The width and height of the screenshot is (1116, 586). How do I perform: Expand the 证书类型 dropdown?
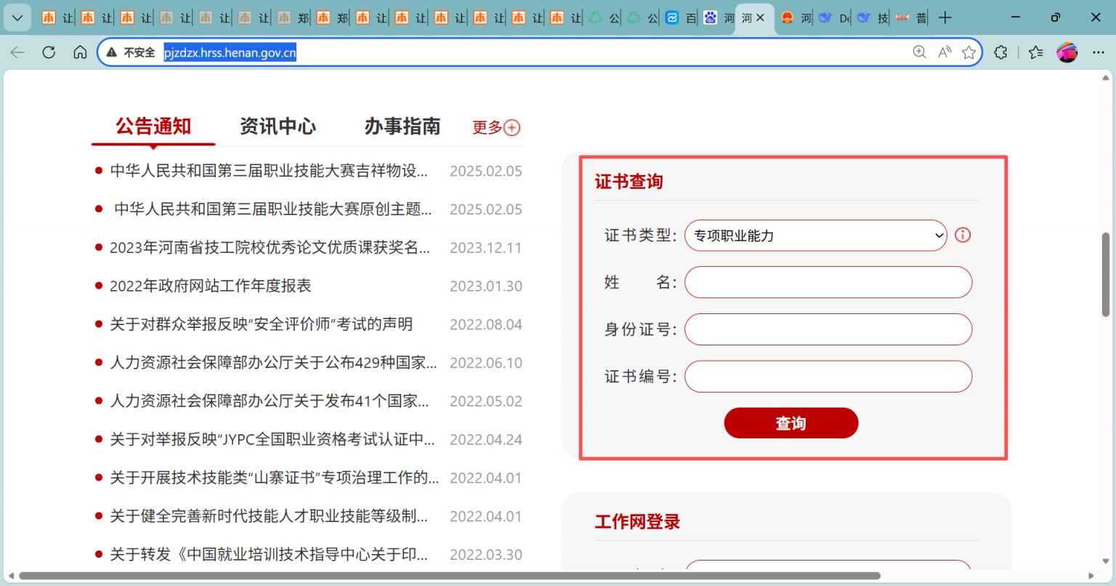[816, 236]
